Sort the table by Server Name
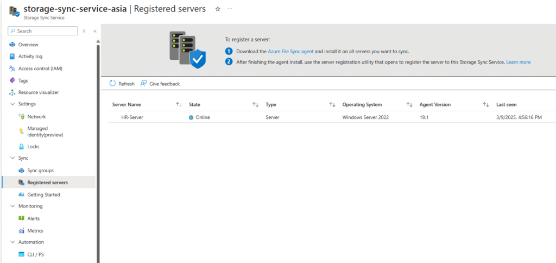This screenshot has height=263, width=556. (179, 104)
